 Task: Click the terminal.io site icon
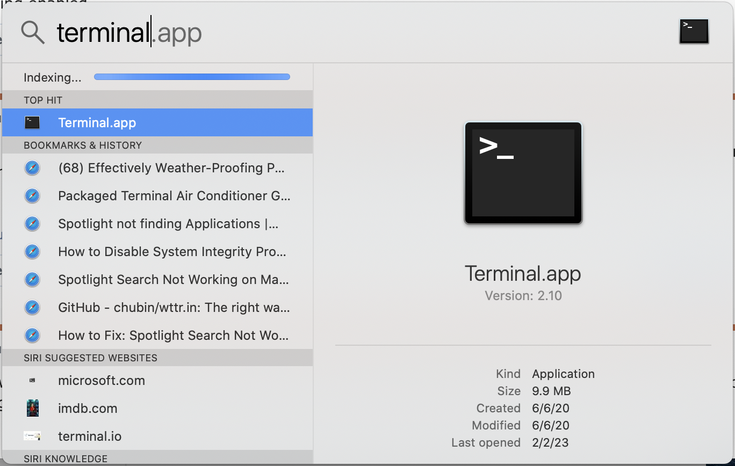(x=32, y=436)
